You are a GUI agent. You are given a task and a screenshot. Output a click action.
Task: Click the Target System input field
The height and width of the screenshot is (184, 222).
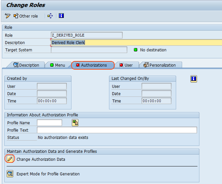pyautogui.click(x=89, y=50)
